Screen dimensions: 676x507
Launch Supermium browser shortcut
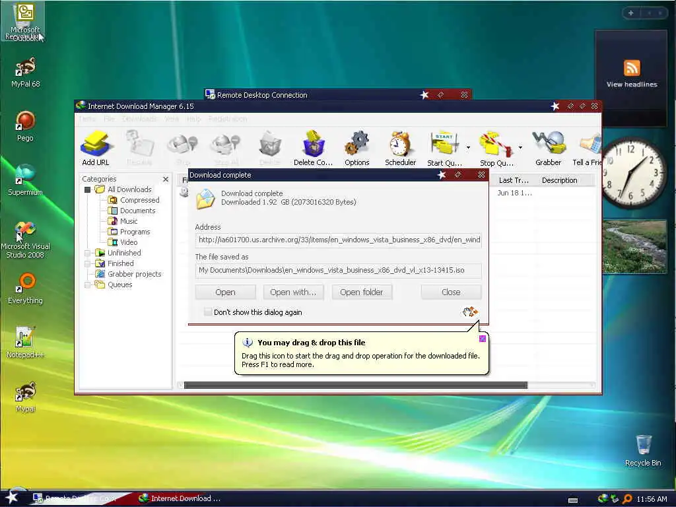coord(25,180)
